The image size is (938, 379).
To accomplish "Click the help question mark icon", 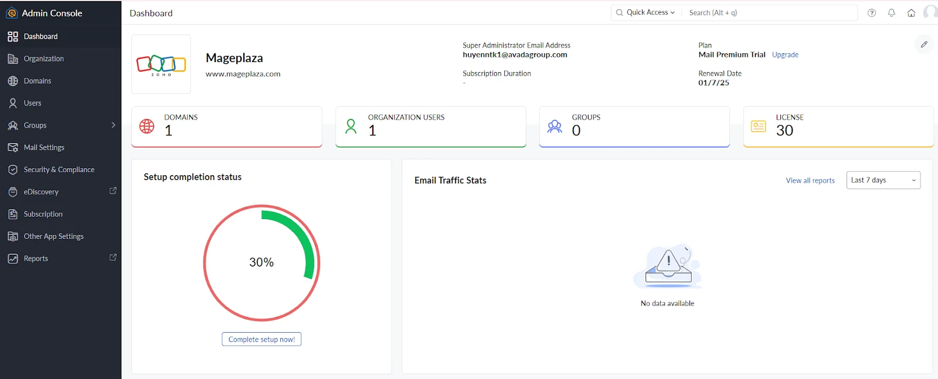I will pyautogui.click(x=872, y=13).
